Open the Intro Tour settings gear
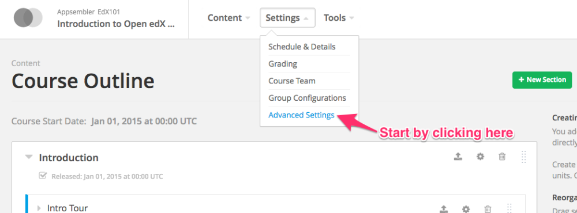The width and height of the screenshot is (577, 213). point(466,209)
